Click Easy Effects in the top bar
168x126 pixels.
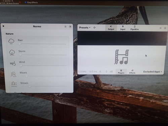31,2
